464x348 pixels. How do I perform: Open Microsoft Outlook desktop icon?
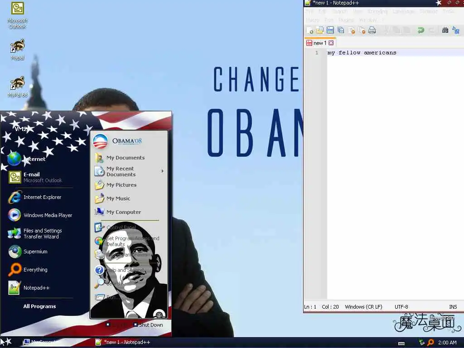click(18, 15)
